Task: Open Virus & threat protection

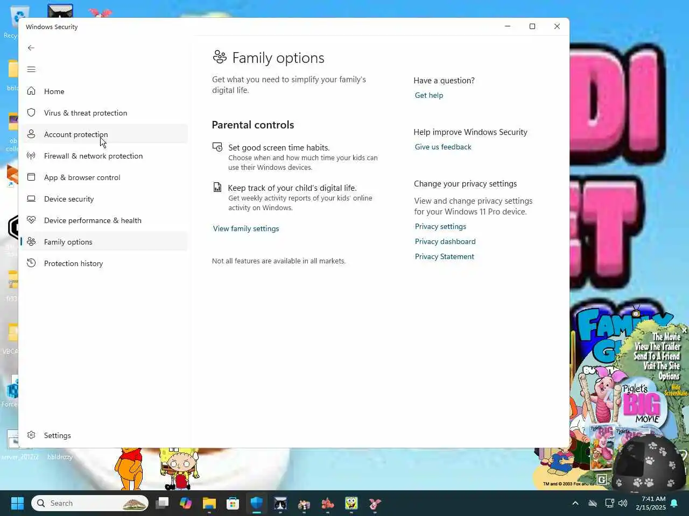Action: (x=104, y=113)
